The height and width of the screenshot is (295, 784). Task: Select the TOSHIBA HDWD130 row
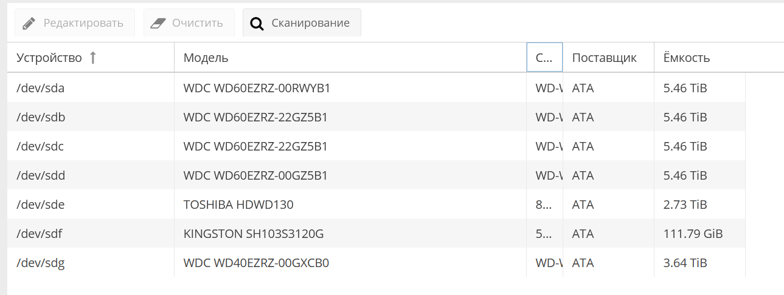(x=238, y=205)
